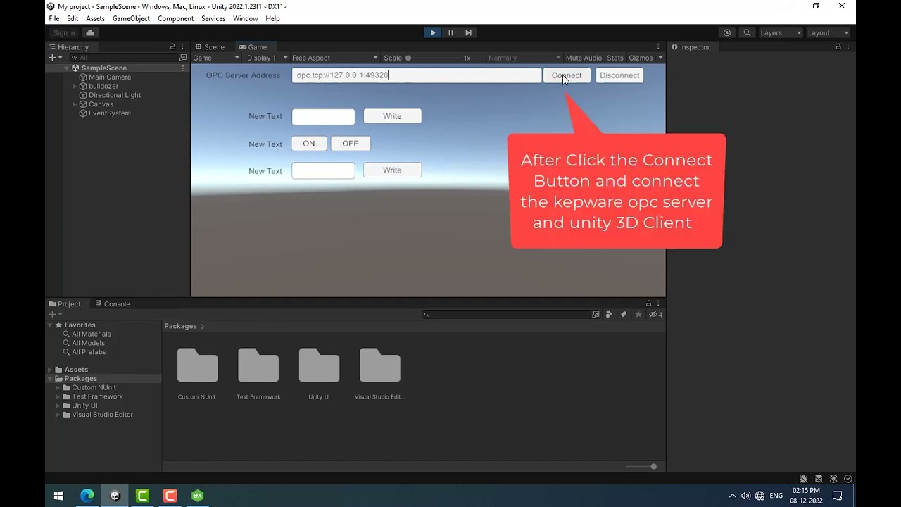Image resolution: width=901 pixels, height=507 pixels.
Task: Toggle Mute Audio in Game view
Action: (584, 58)
